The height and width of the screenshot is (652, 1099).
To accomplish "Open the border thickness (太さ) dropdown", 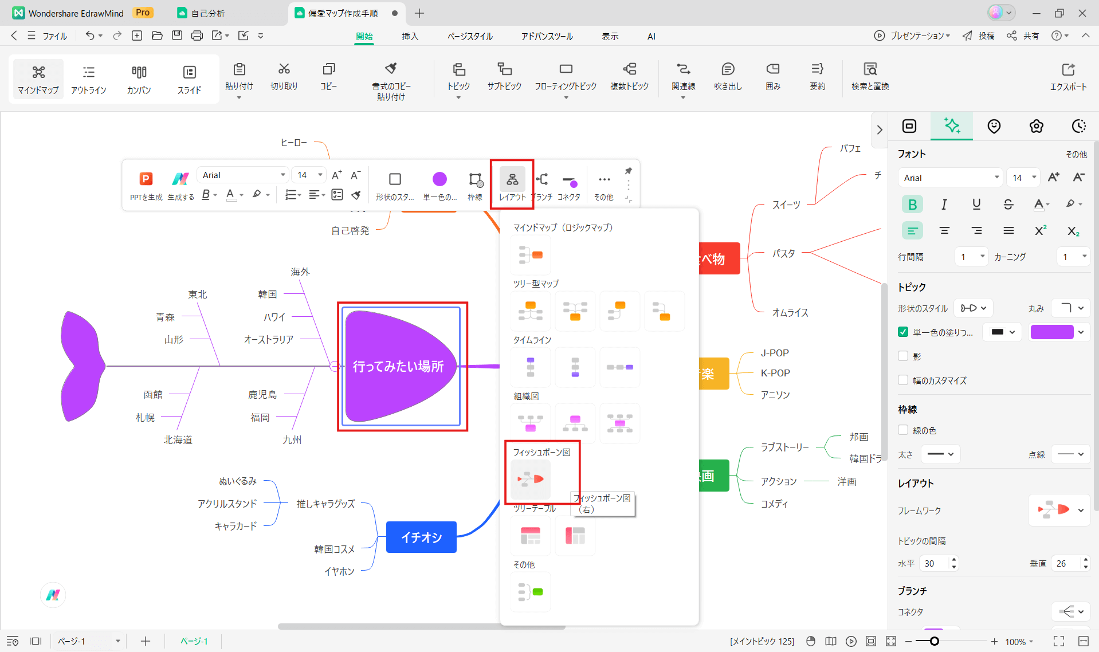I will point(940,454).
